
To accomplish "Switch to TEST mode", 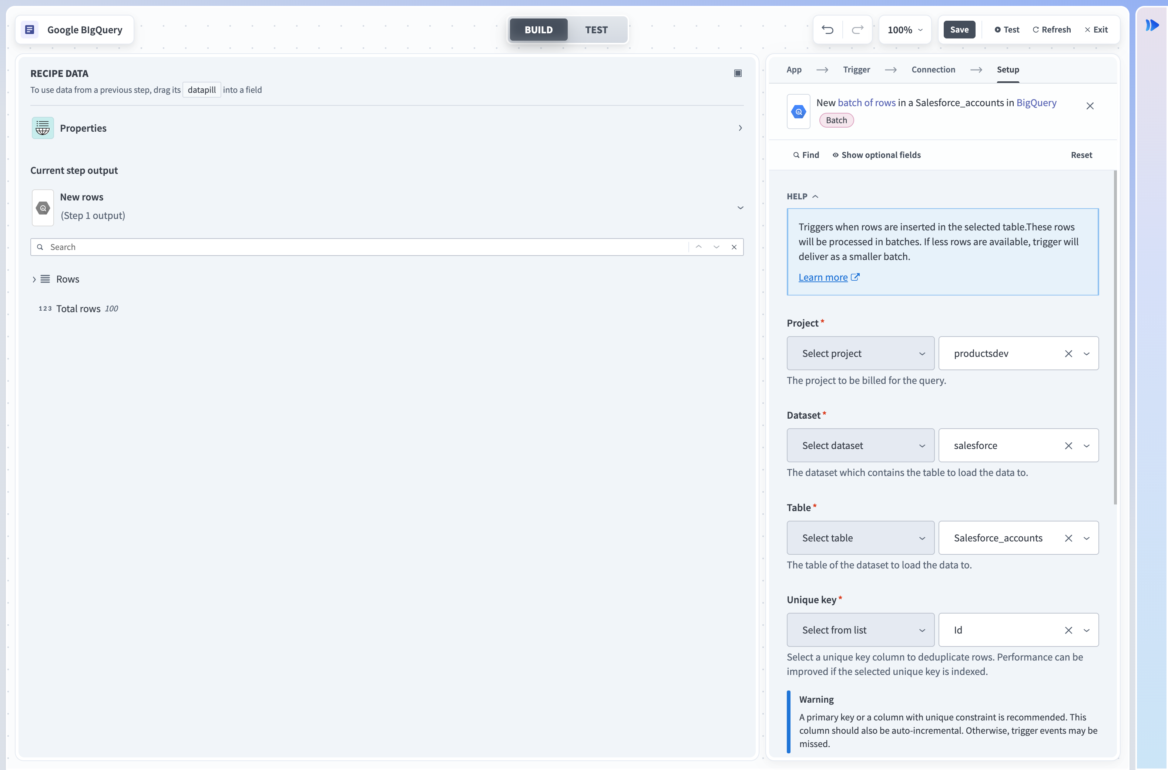I will point(596,30).
